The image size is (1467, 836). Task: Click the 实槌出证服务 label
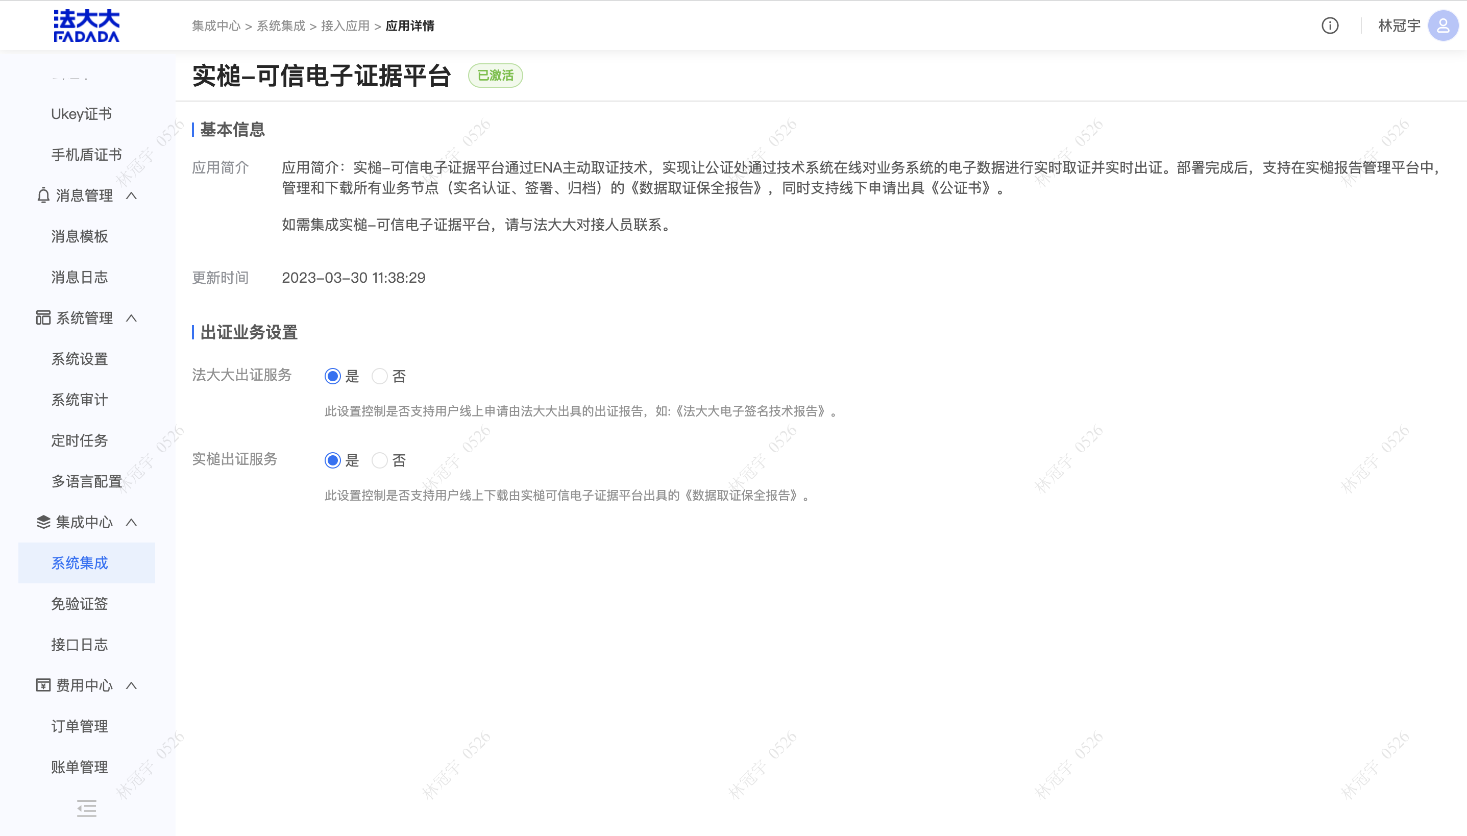point(234,459)
